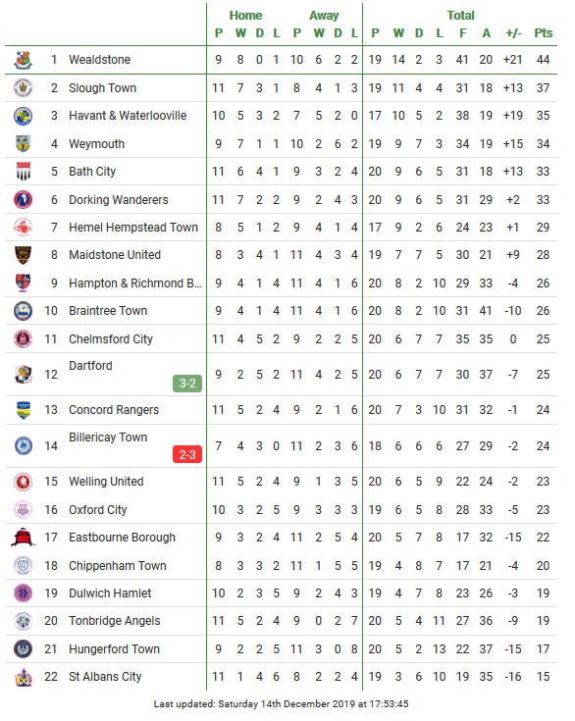Click the Eastbourne Borough crest icon
This screenshot has height=721, width=575.
[x=23, y=538]
